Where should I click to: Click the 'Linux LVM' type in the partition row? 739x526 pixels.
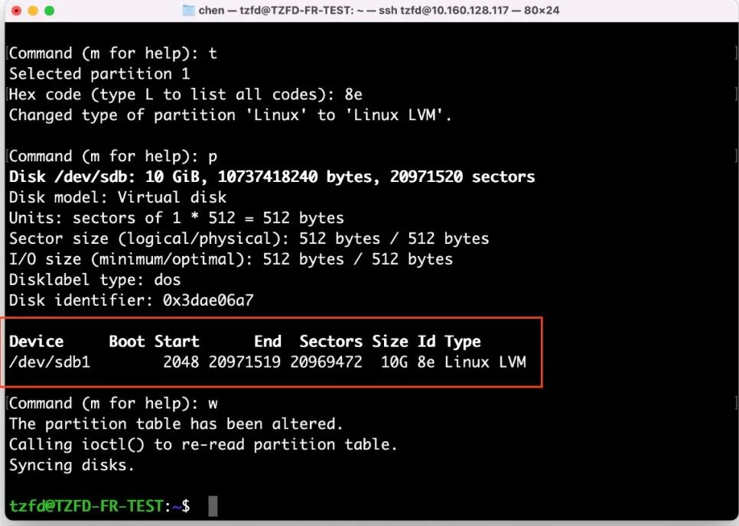click(485, 362)
